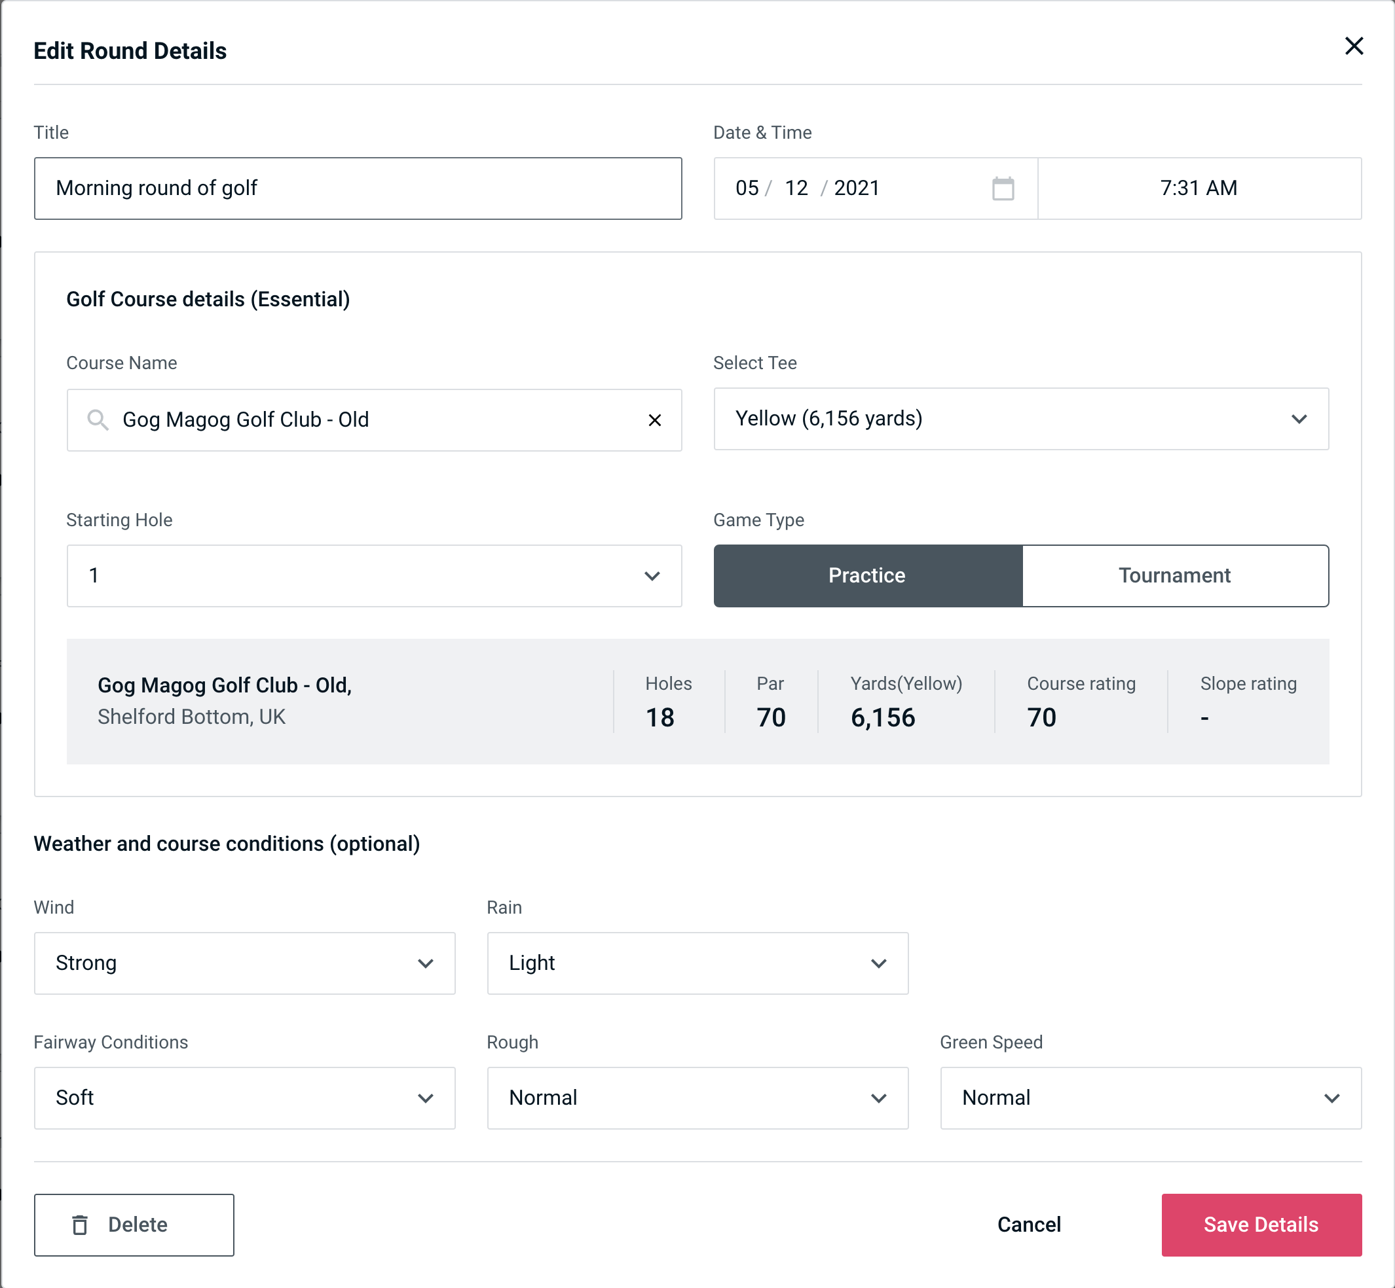Click Save Details button
The image size is (1395, 1288).
pos(1260,1225)
